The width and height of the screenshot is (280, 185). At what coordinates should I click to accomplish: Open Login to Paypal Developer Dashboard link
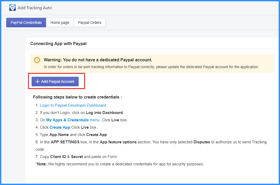73,105
